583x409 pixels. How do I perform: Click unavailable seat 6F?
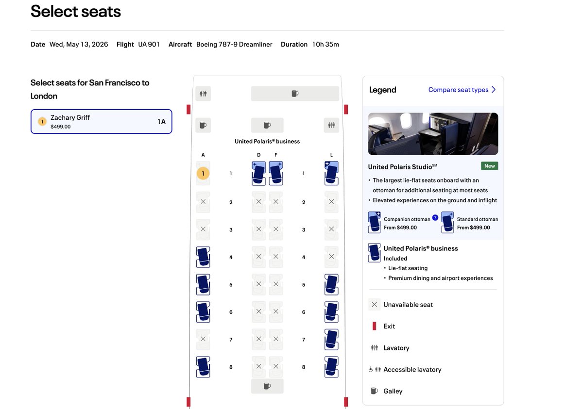point(275,312)
